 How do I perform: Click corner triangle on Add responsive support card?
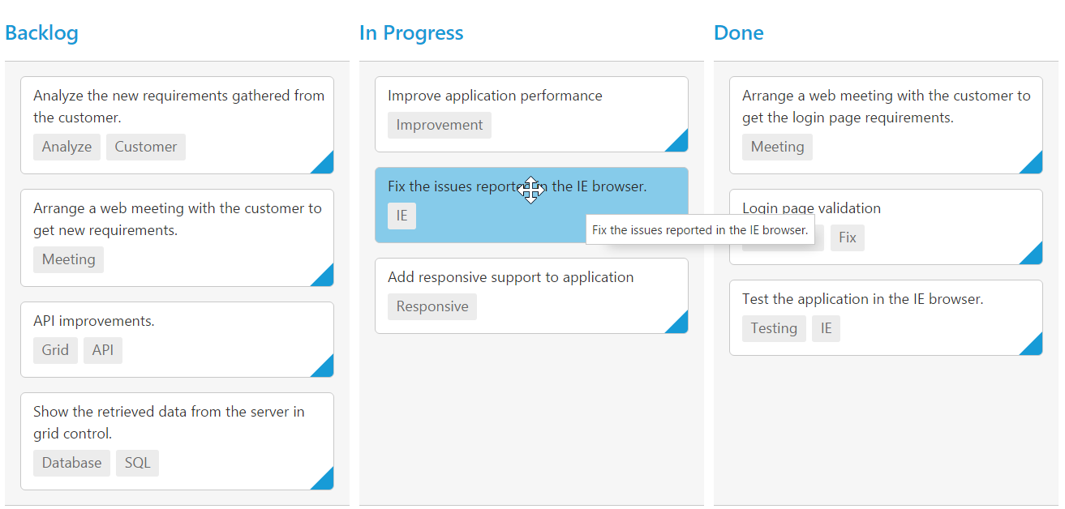tap(680, 325)
